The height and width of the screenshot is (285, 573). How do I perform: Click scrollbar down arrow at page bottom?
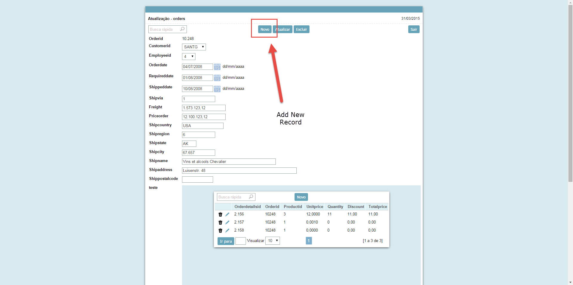click(x=570, y=282)
